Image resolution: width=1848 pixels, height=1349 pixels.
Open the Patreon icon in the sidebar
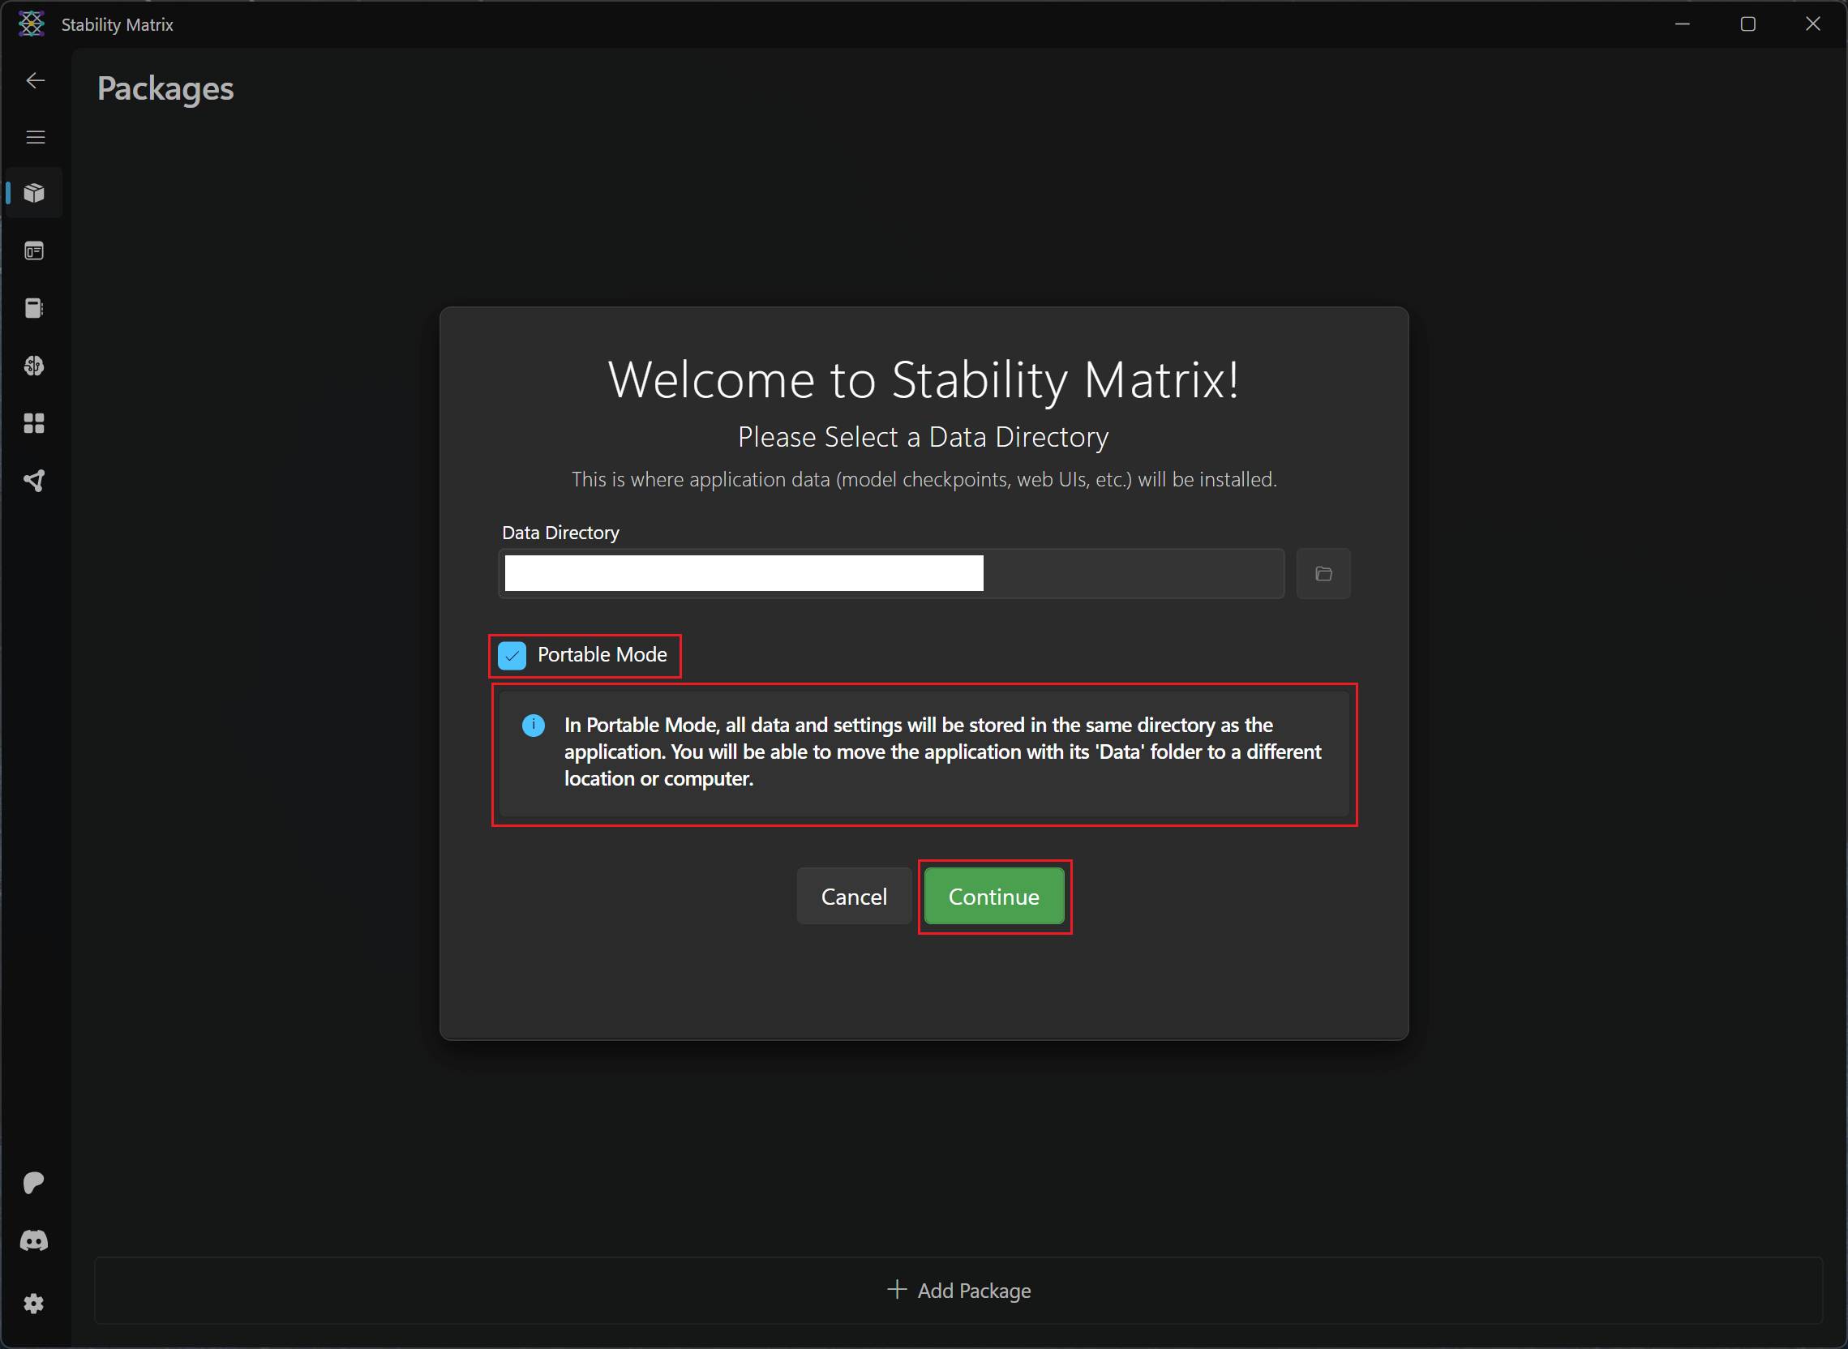click(x=33, y=1182)
